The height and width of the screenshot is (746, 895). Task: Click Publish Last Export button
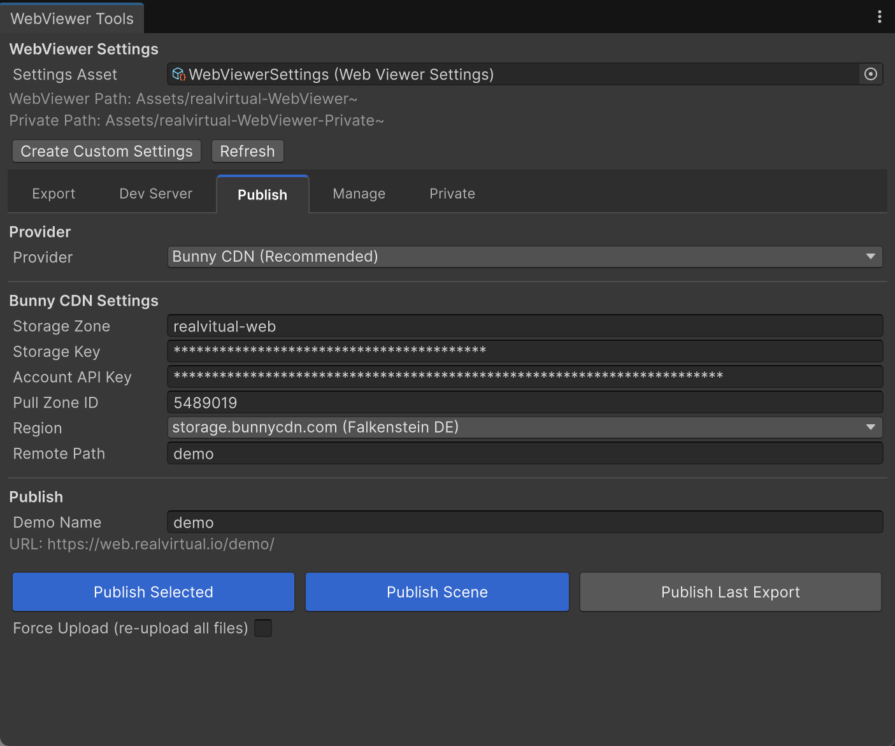tap(730, 592)
